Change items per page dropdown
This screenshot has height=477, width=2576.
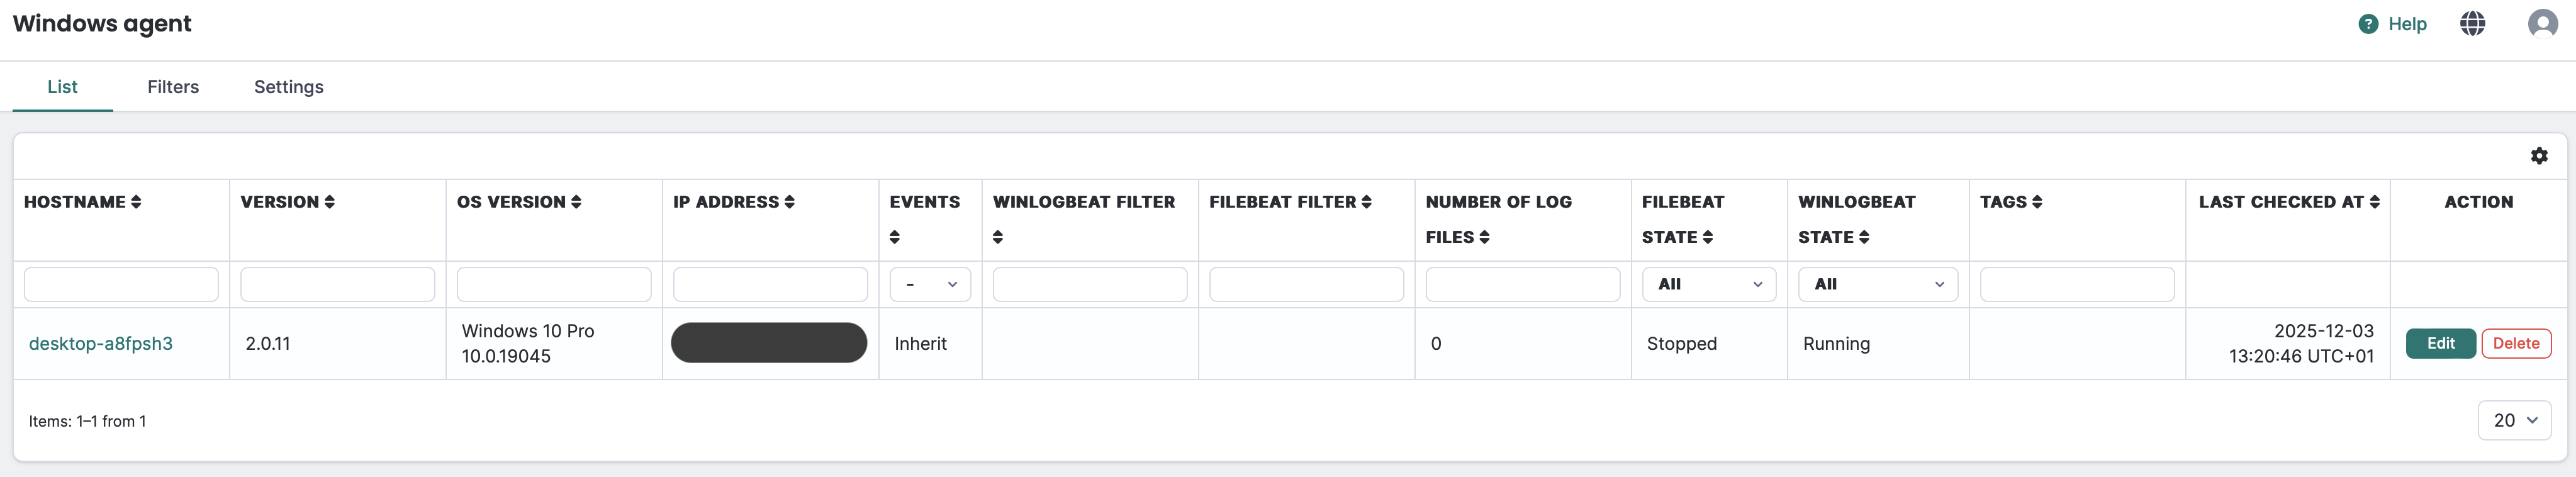tap(2513, 421)
